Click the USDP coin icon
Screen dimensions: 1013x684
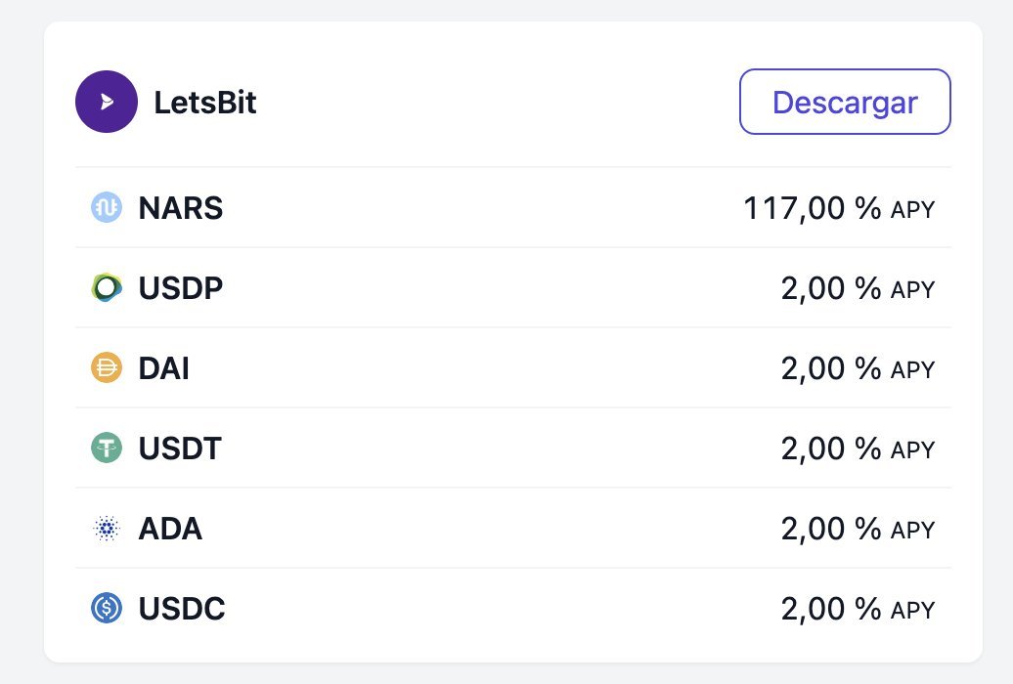pos(107,287)
